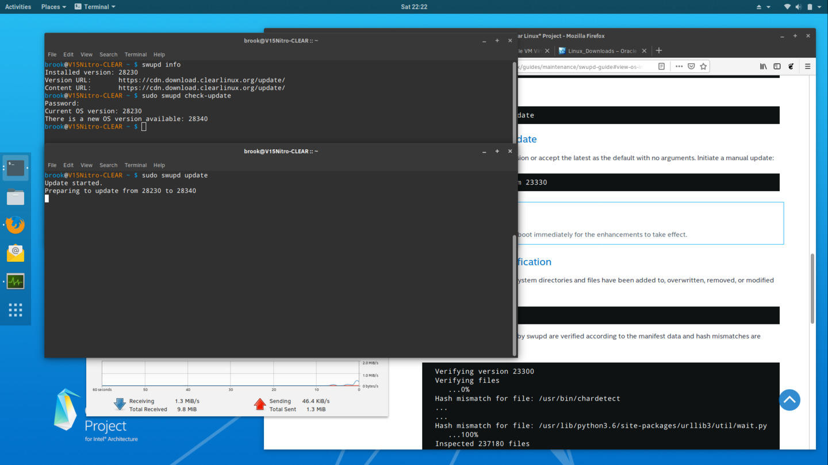828x465 pixels.
Task: Open Firefox from the dock
Action: (16, 224)
